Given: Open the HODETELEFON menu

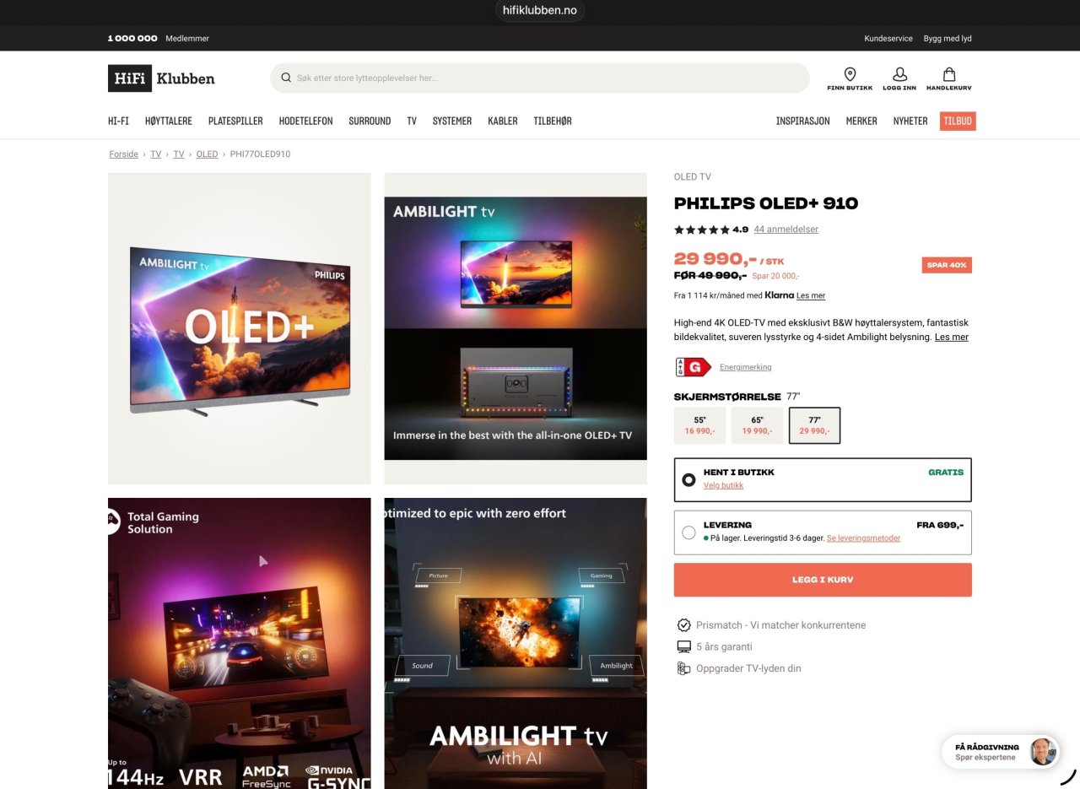Looking at the screenshot, I should (306, 122).
